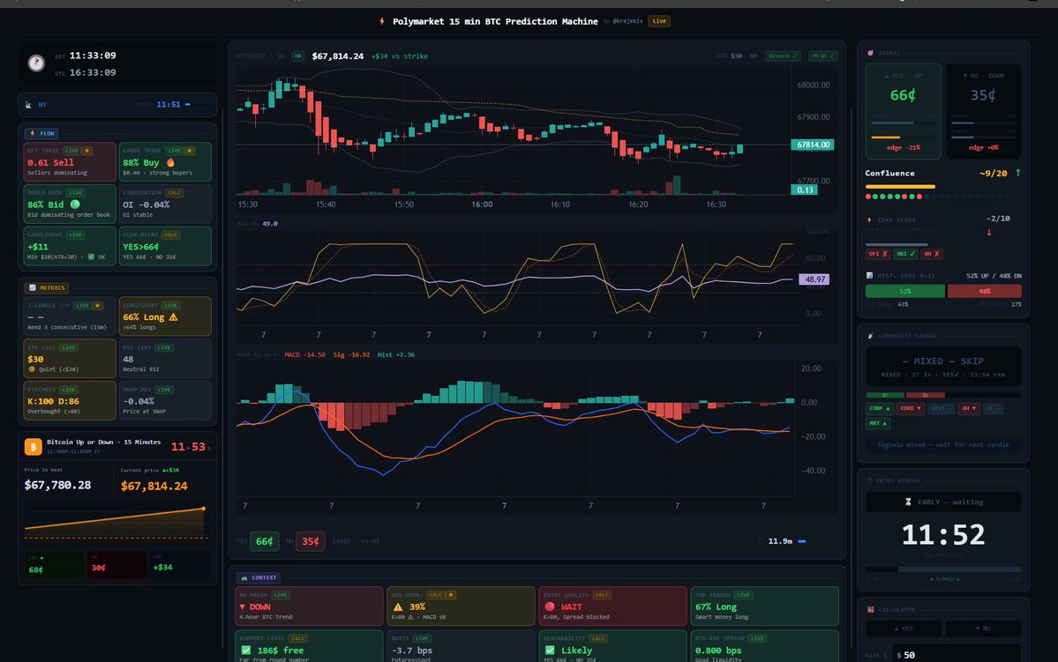1058x662 pixels.
Task: Click the orange Bitcoin logo icon
Action: coord(33,447)
